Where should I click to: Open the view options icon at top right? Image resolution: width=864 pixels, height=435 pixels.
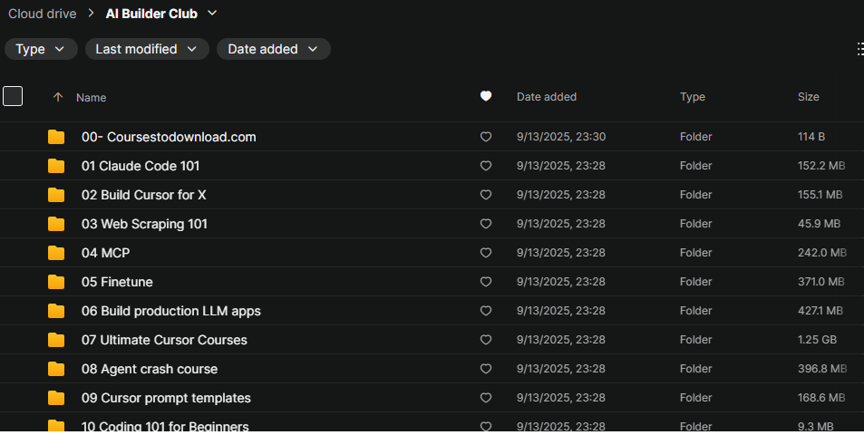click(860, 49)
